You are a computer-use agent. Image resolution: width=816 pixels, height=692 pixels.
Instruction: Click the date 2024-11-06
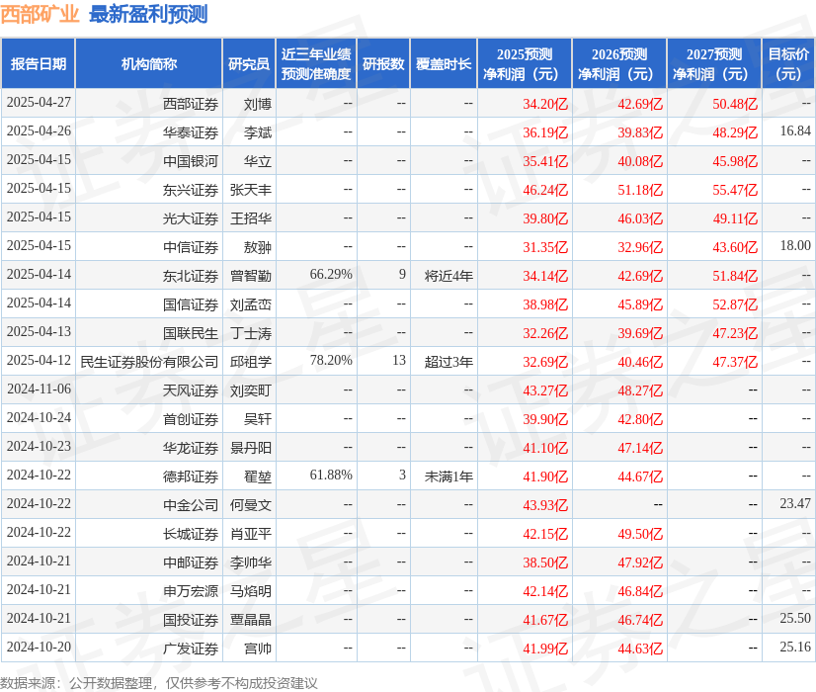point(39,389)
